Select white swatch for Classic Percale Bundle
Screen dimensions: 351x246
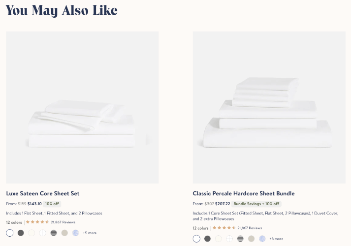coord(196,239)
